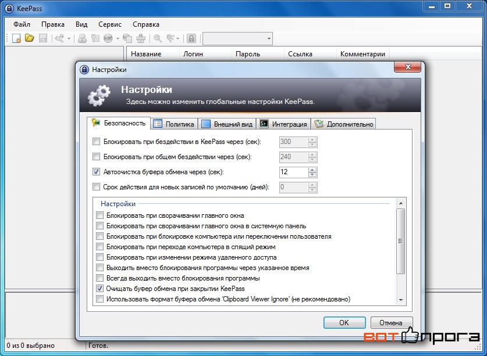Click the settings list scrollbar thumb
The height and width of the screenshot is (356, 487).
pyautogui.click(x=401, y=241)
